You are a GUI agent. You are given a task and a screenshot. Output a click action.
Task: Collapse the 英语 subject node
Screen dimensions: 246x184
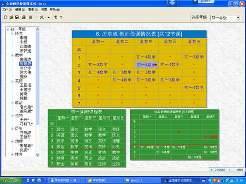12,81
